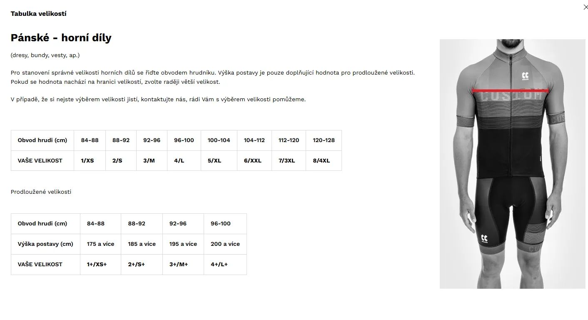The height and width of the screenshot is (320, 588).
Task: Click the logo on the shorts leg
Action: click(484, 239)
